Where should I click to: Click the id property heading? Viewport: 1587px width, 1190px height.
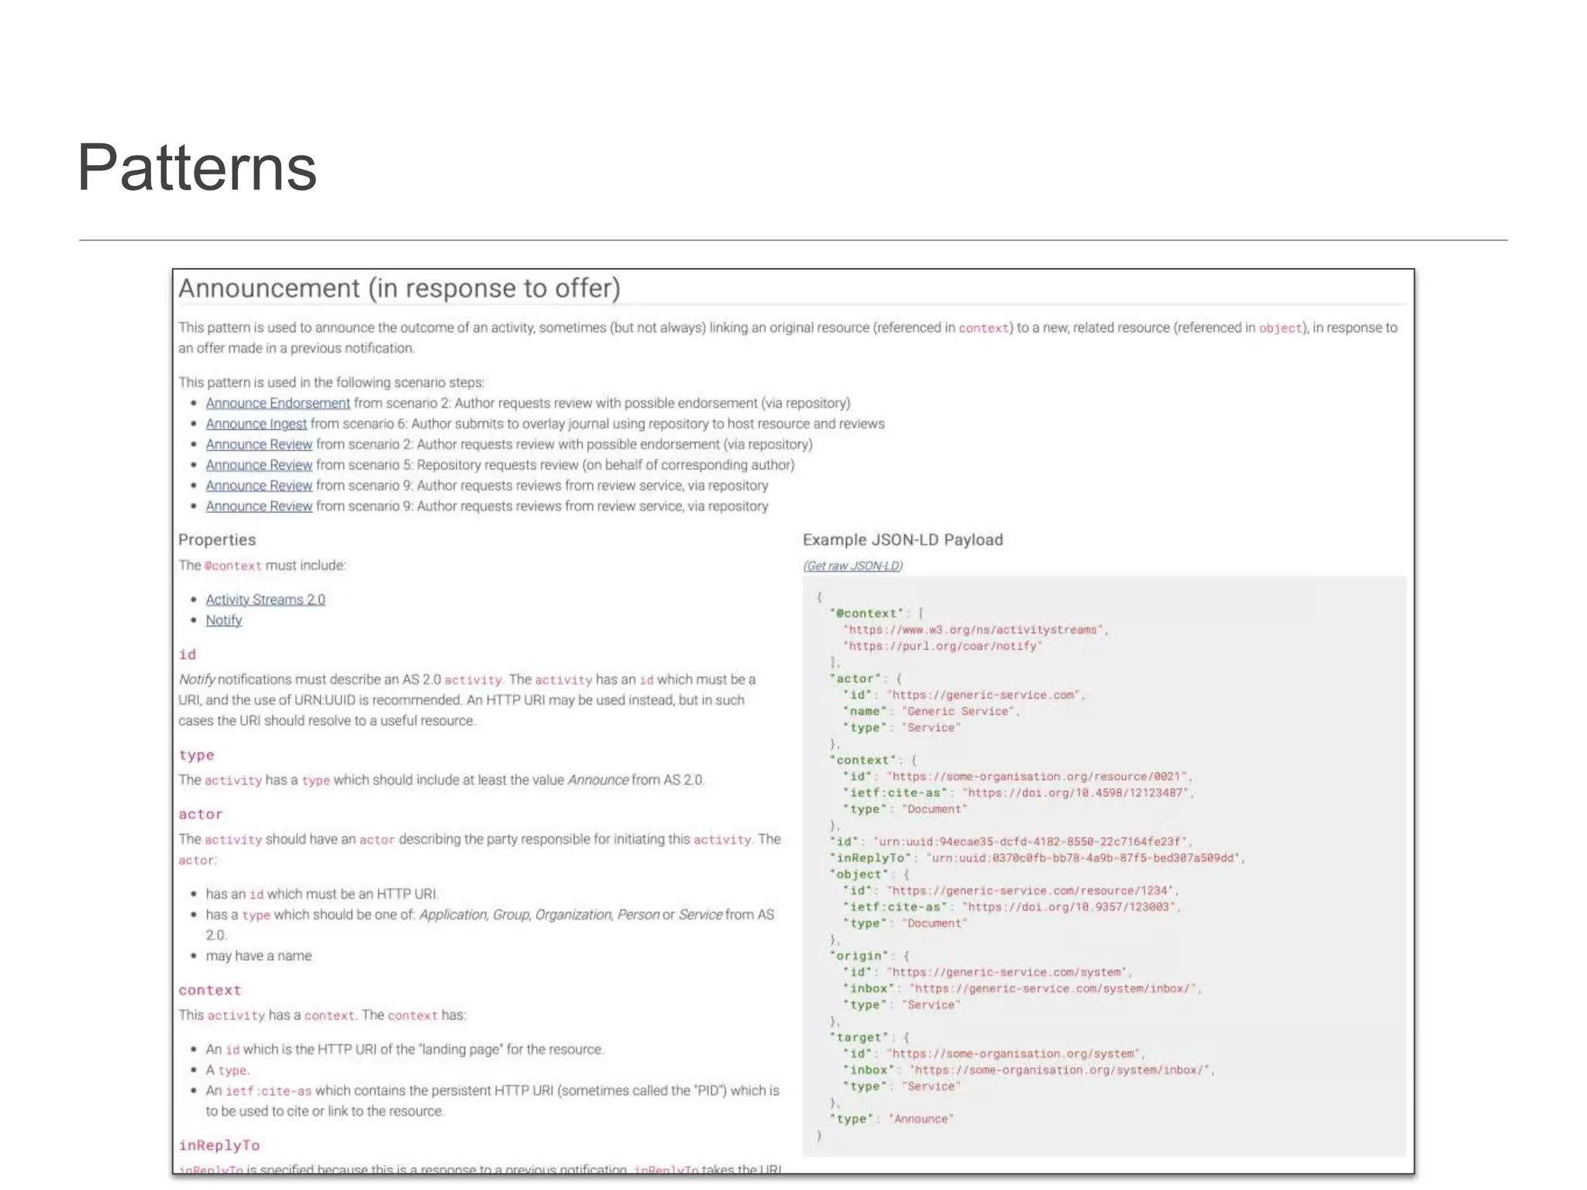point(188,655)
